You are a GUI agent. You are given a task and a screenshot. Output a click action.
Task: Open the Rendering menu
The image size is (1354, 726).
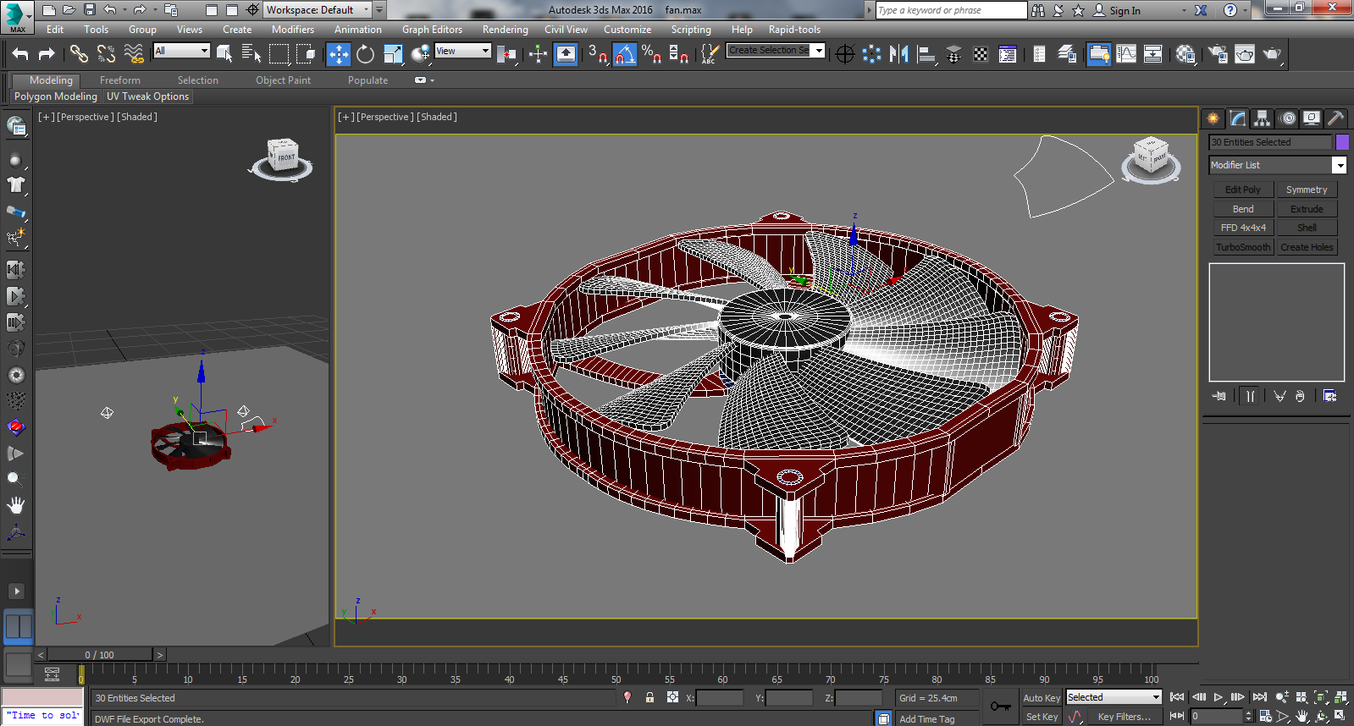(x=505, y=30)
